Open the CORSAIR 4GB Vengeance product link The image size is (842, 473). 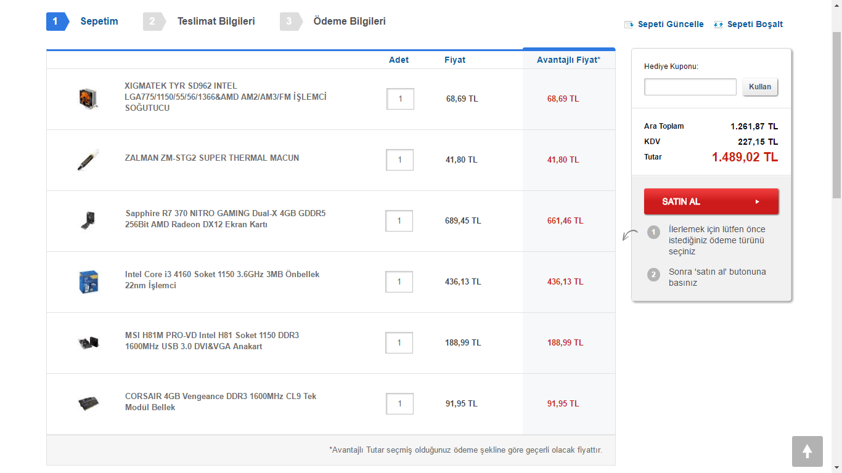pos(220,402)
